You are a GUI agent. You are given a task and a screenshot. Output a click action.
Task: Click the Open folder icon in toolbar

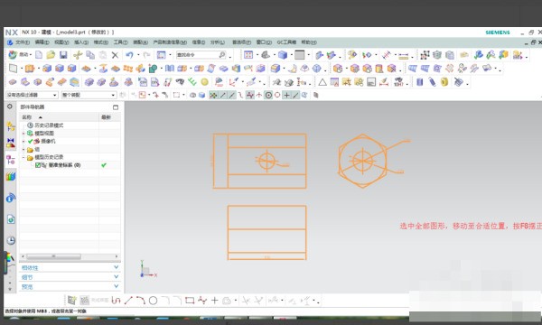pos(51,55)
